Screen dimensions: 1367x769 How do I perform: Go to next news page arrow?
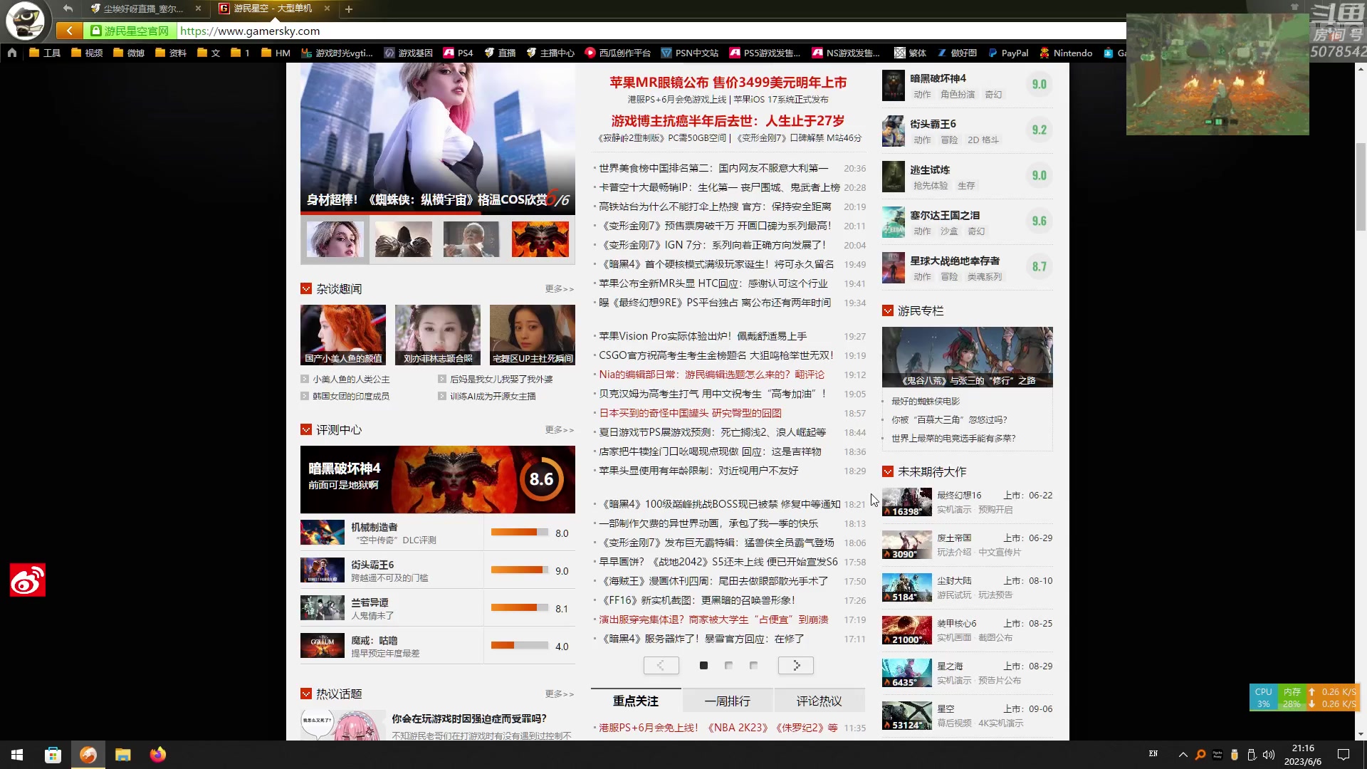[x=796, y=665]
